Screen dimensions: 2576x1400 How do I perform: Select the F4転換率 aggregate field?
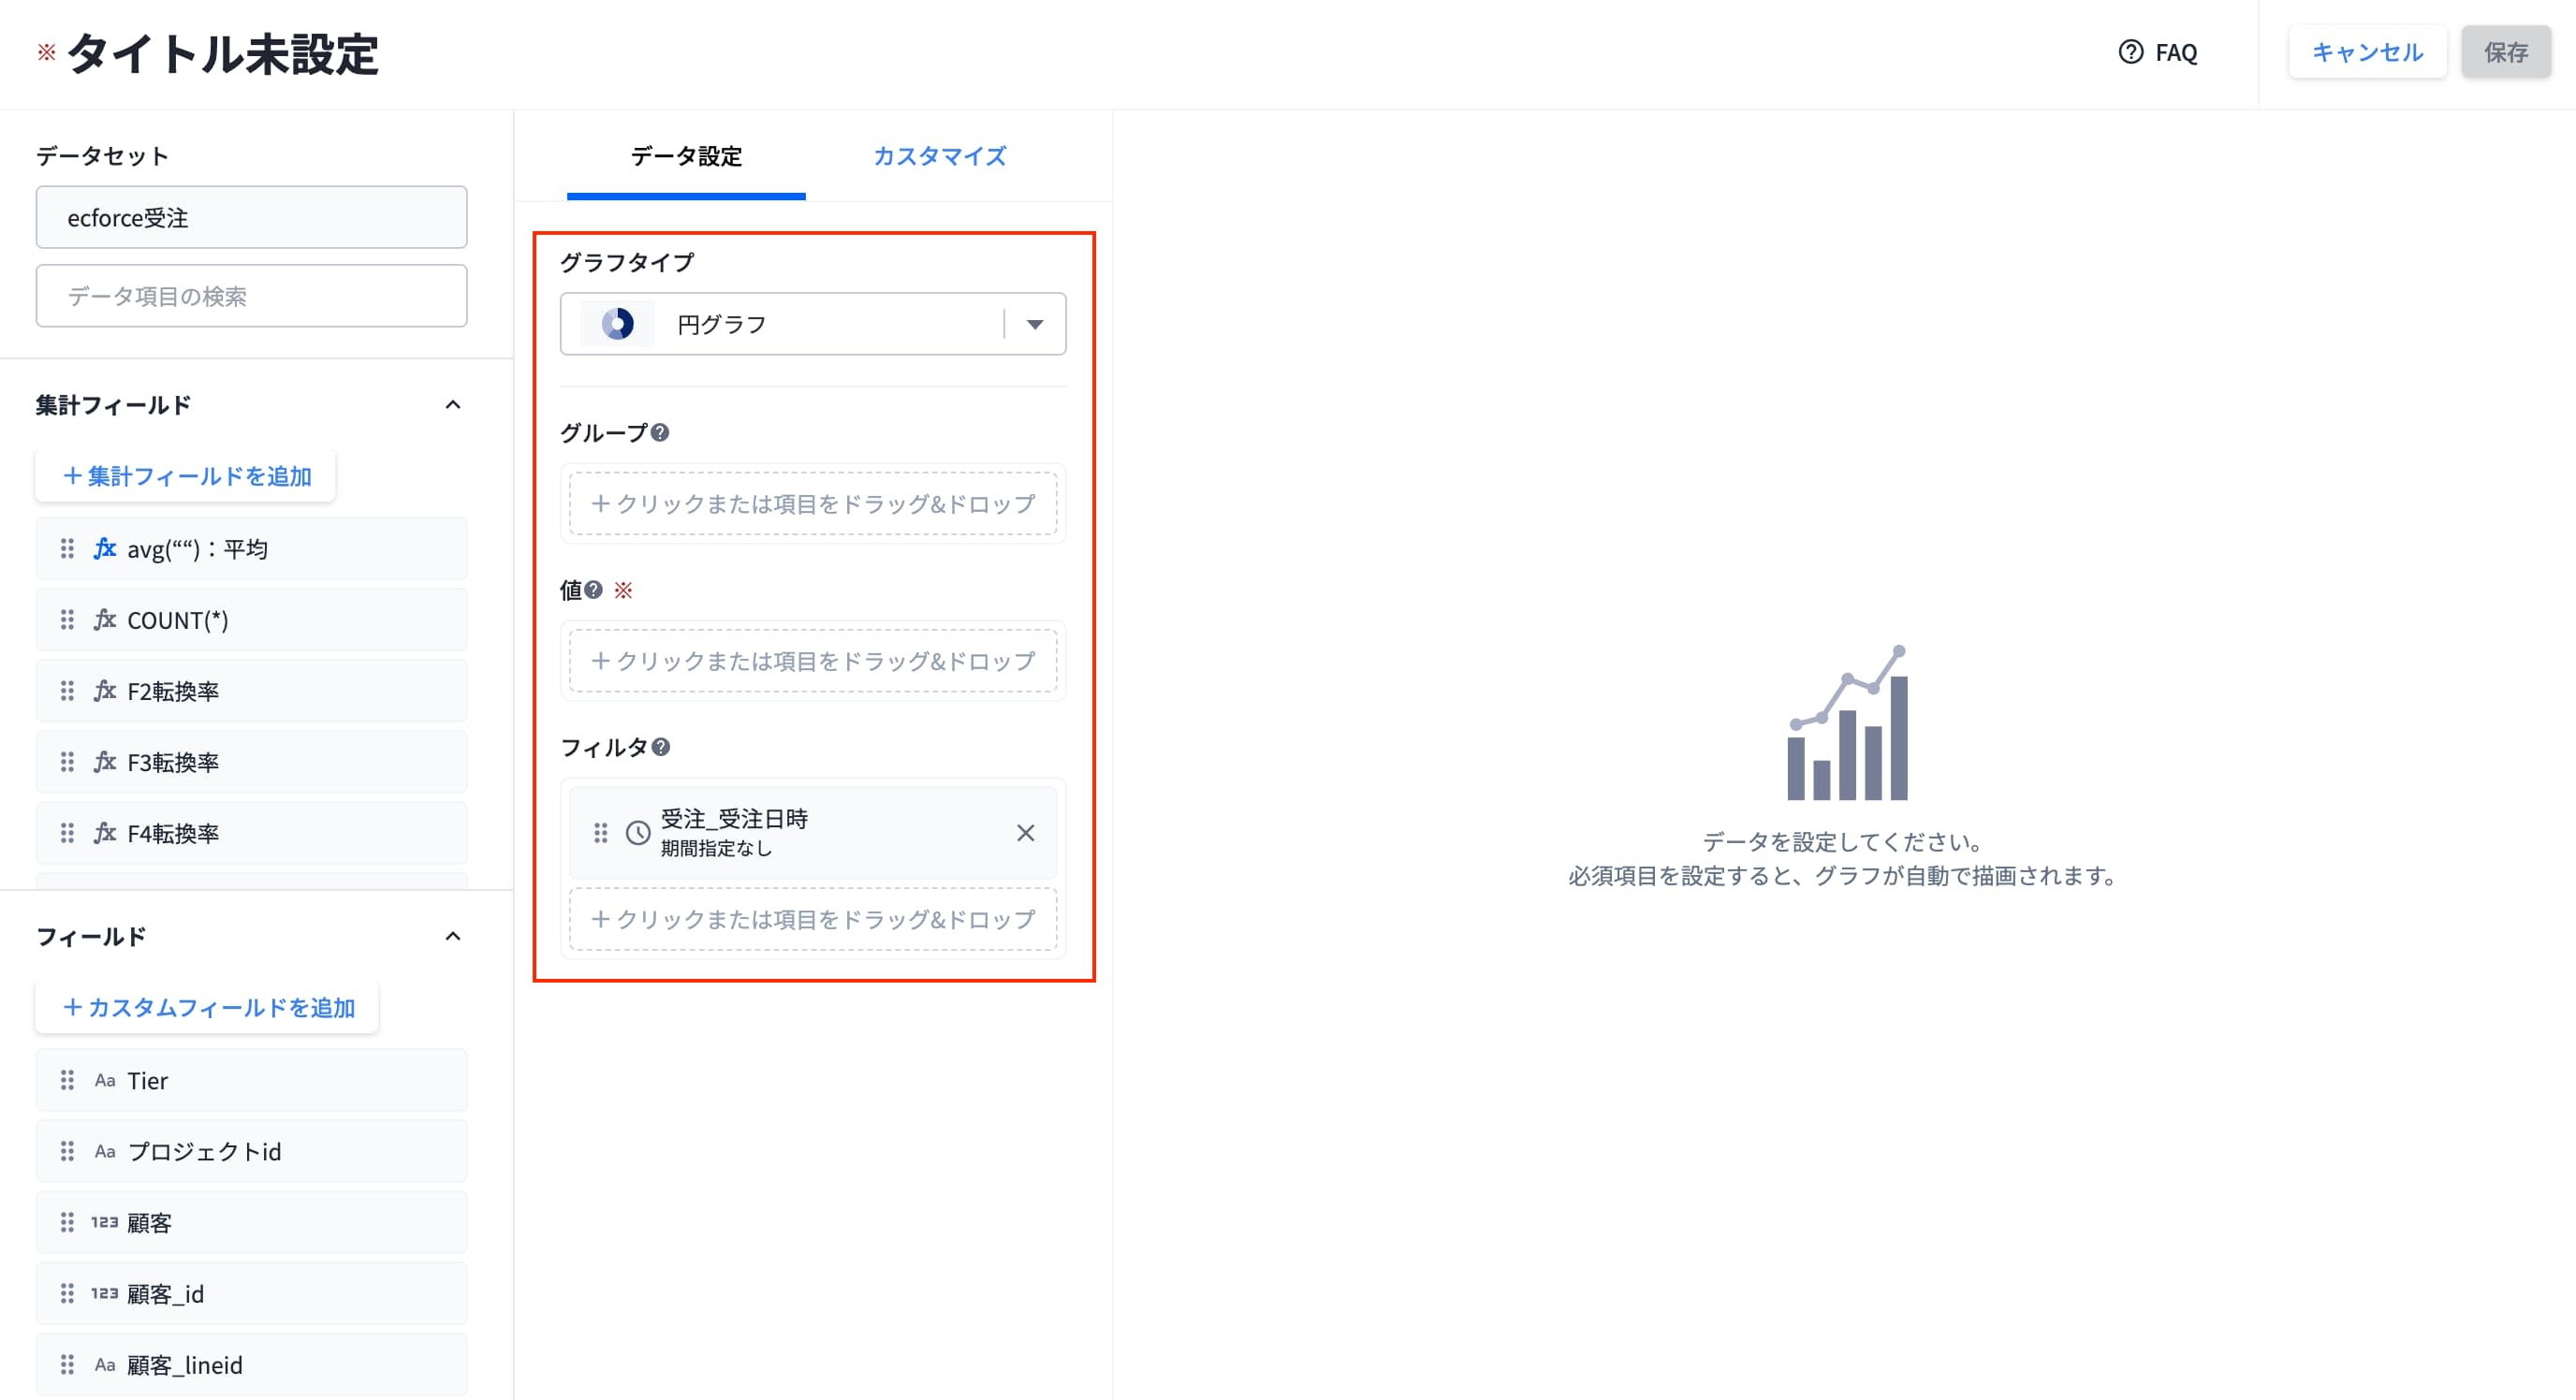point(251,833)
